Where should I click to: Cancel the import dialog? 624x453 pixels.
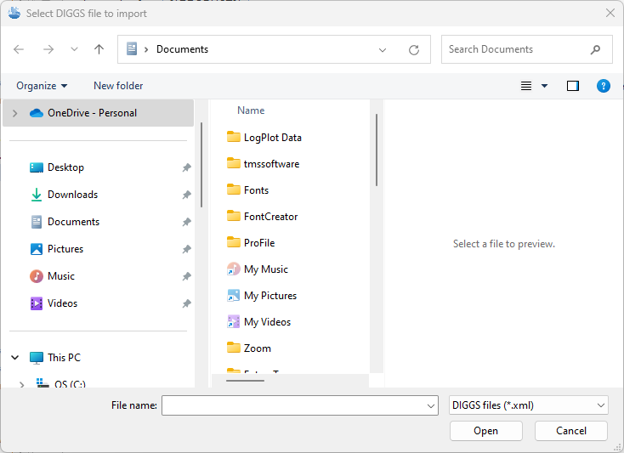(x=570, y=431)
